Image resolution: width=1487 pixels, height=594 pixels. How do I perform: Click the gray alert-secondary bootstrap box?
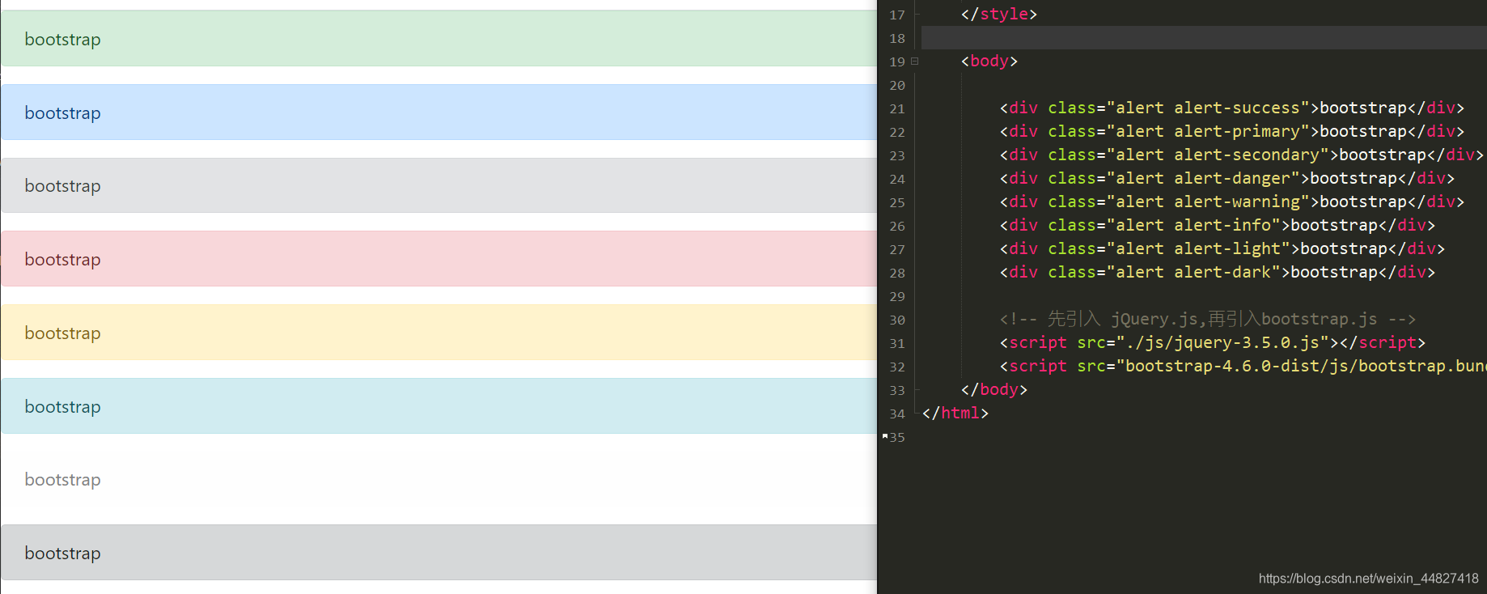(438, 185)
